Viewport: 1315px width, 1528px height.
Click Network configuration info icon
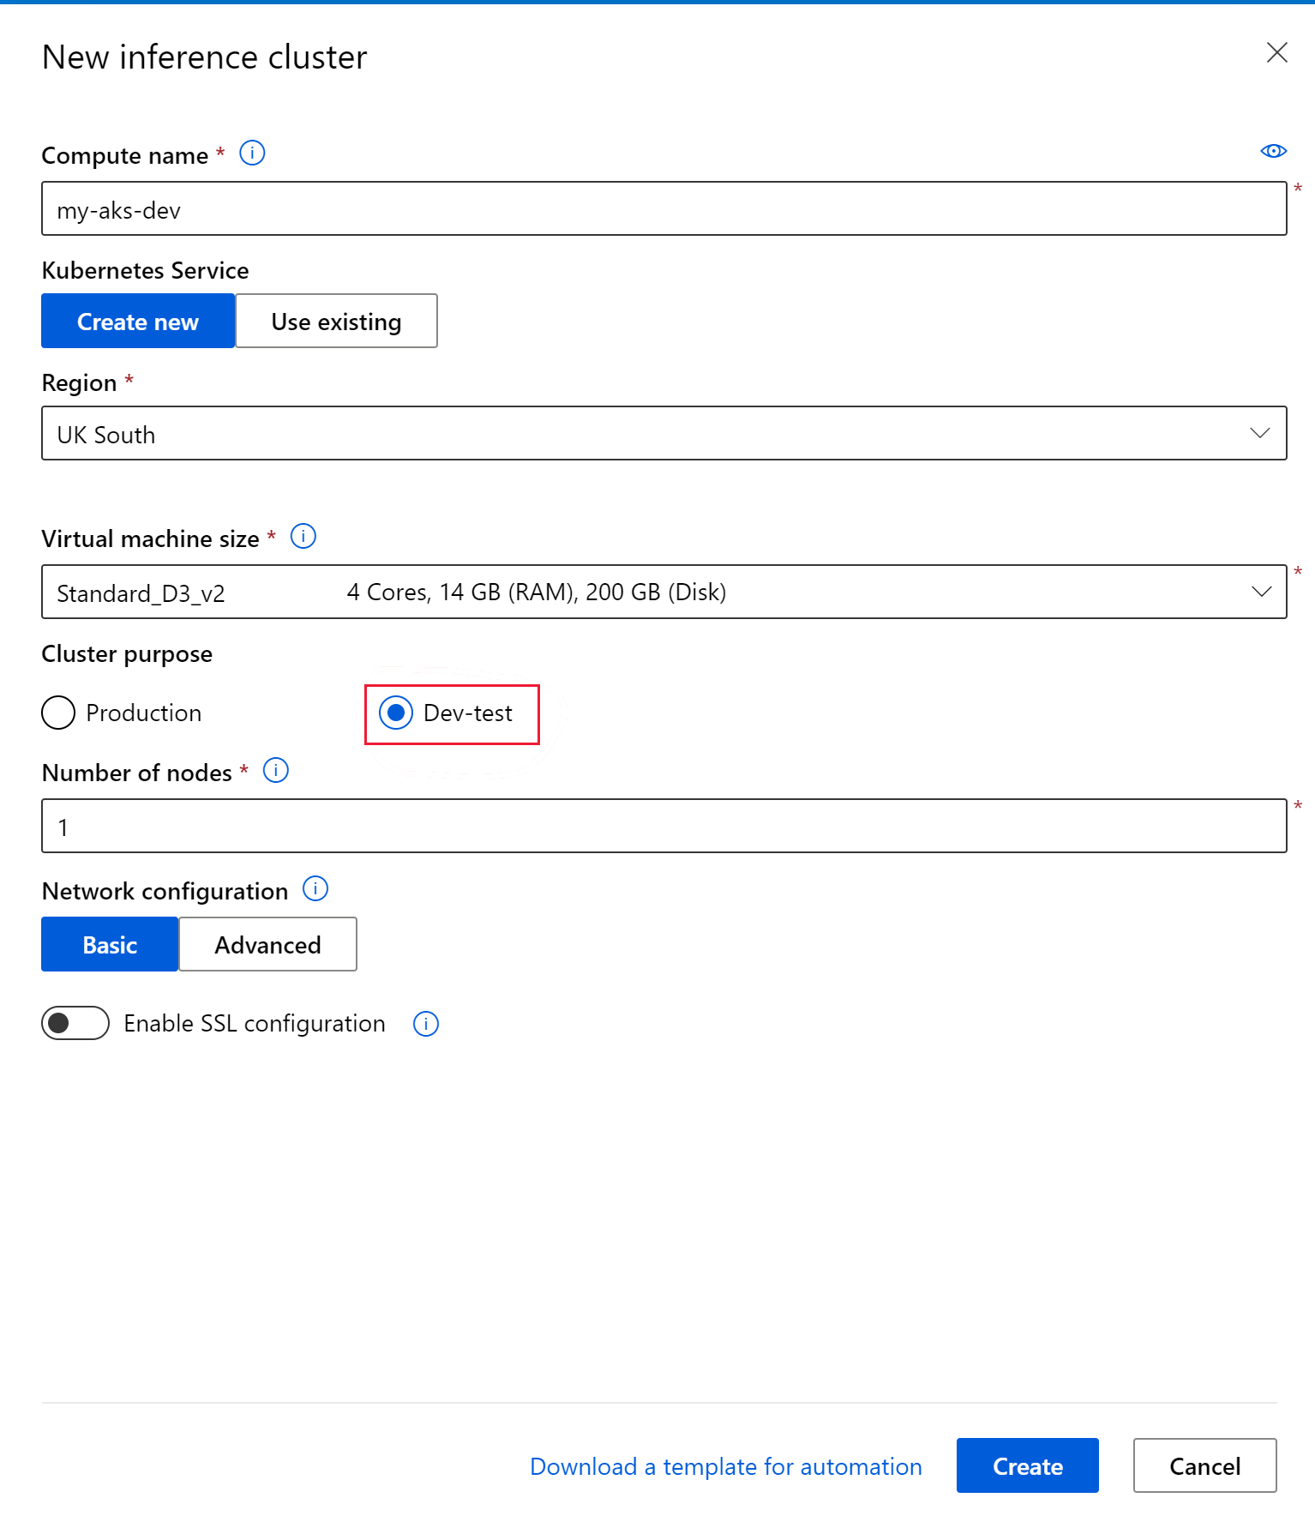pos(315,889)
